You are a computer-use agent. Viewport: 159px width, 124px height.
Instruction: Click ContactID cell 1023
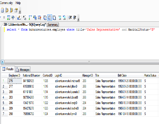[48, 108]
